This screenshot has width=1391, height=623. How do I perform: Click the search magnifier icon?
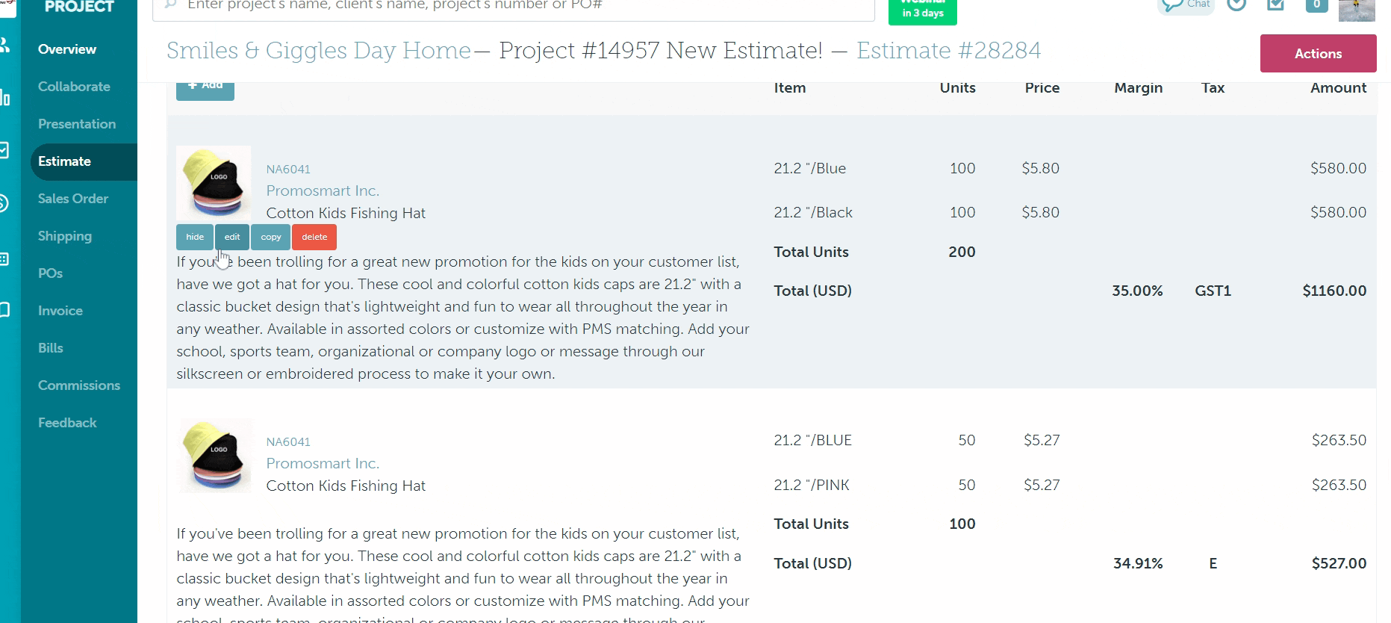pyautogui.click(x=171, y=4)
